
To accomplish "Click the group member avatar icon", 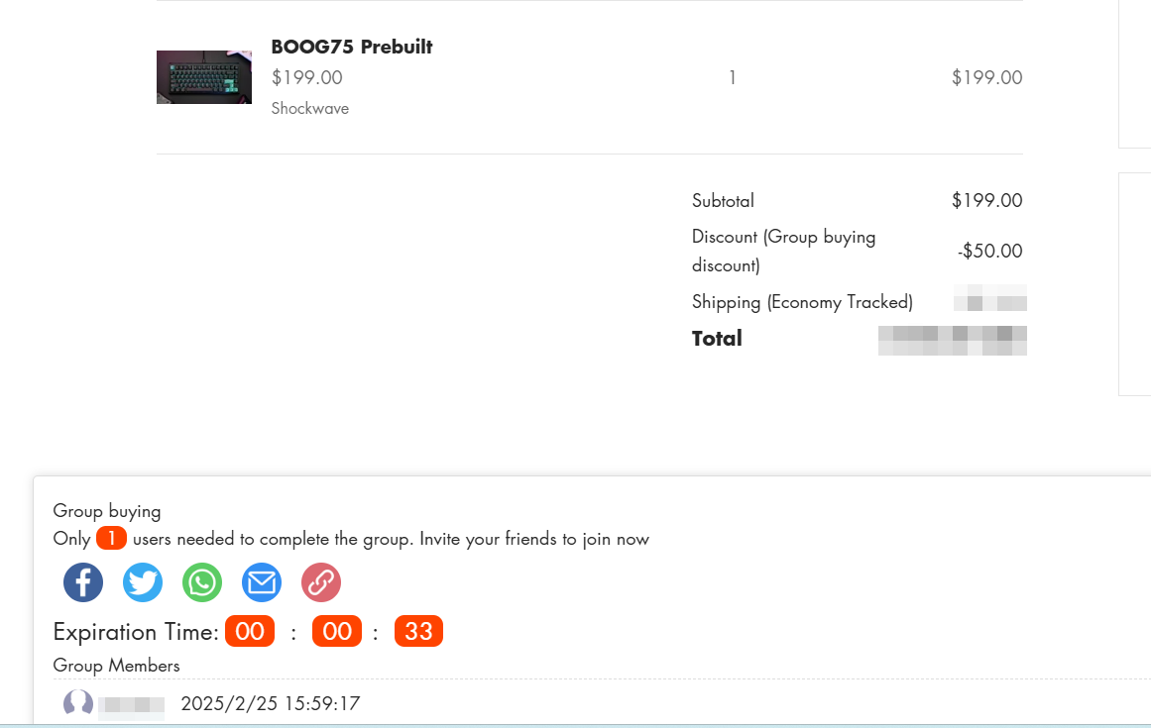I will [x=78, y=704].
